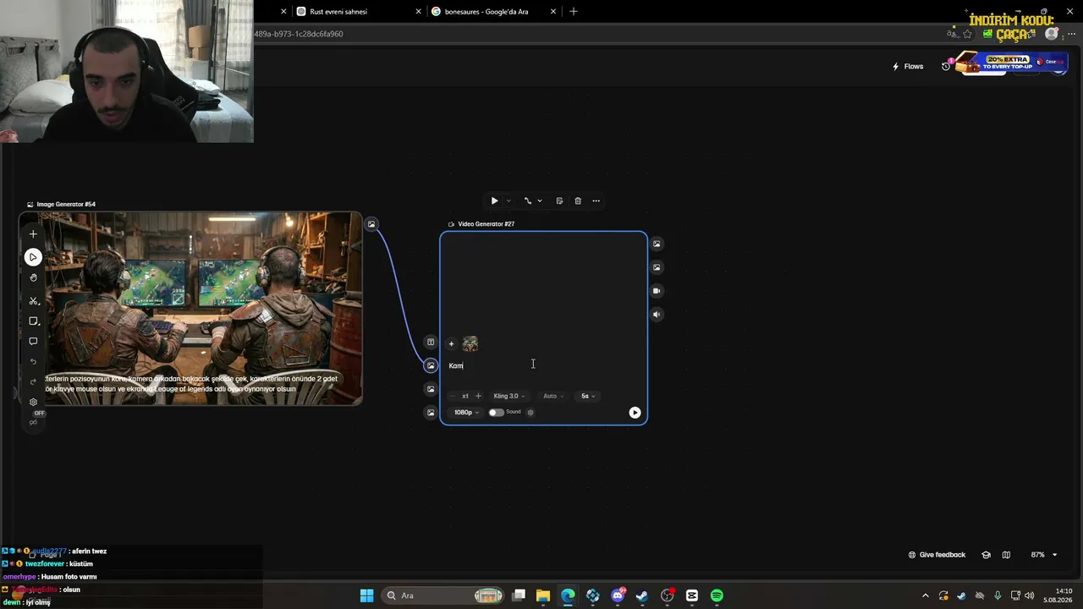Open File Explorer from the taskbar
The width and height of the screenshot is (1083, 609).
543,595
